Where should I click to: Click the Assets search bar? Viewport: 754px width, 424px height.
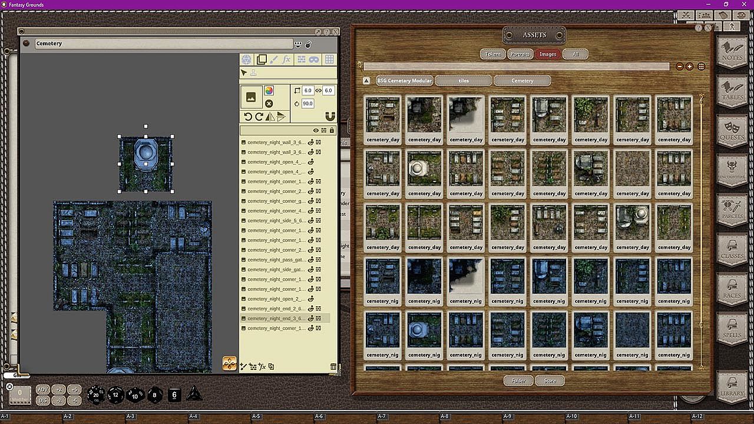point(517,67)
